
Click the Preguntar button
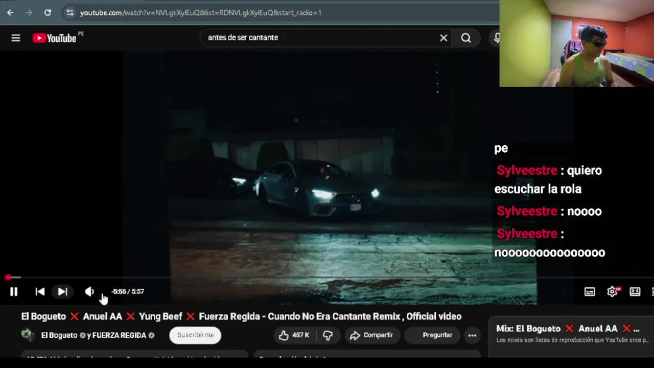(x=433, y=335)
